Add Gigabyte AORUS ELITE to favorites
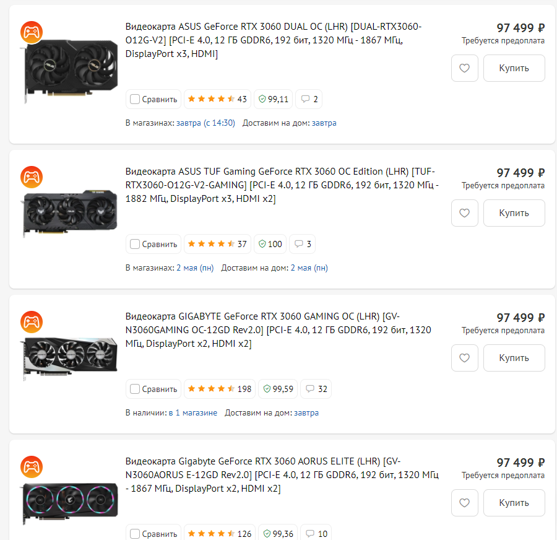Image resolution: width=557 pixels, height=540 pixels. tap(465, 503)
